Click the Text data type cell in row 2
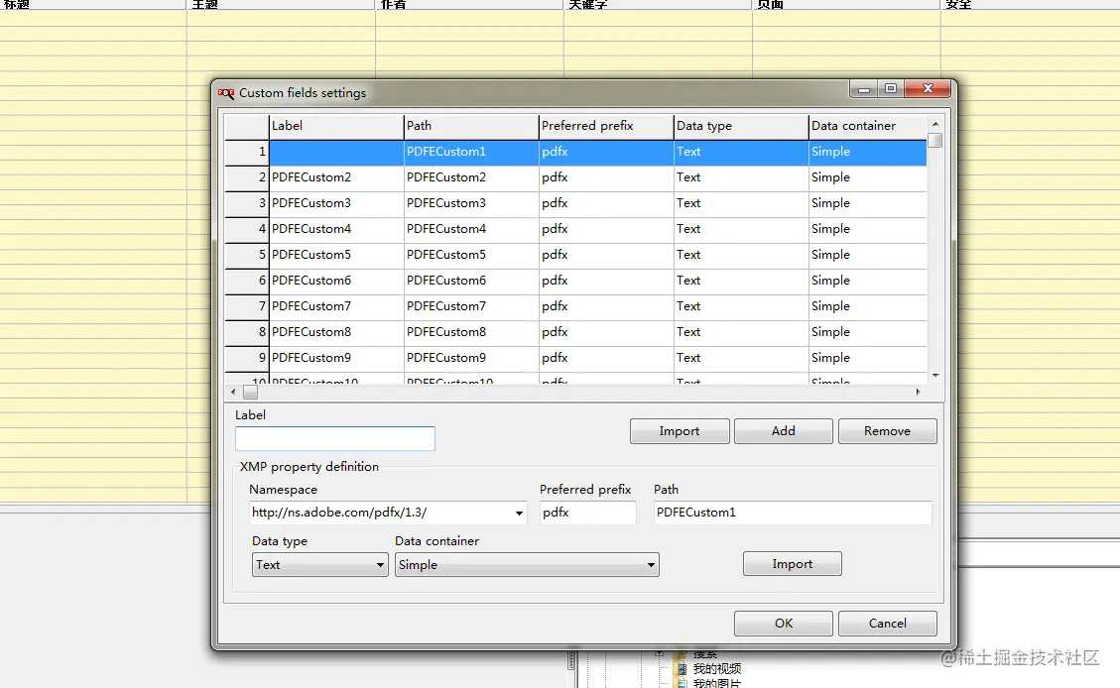Image resolution: width=1120 pixels, height=688 pixels. pos(741,177)
